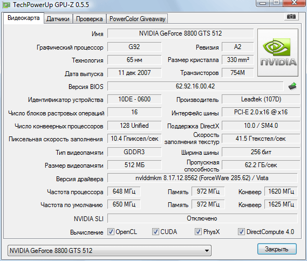Toggle the OpenCL checkbox
Screen dimensions: 307x261
(111, 232)
